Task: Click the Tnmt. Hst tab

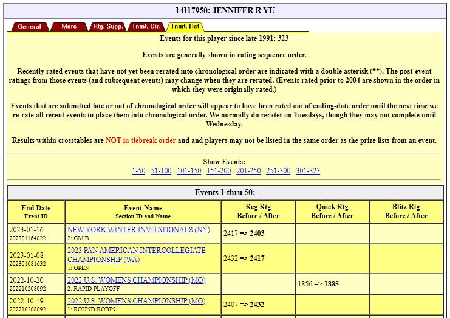Action: coord(185,27)
